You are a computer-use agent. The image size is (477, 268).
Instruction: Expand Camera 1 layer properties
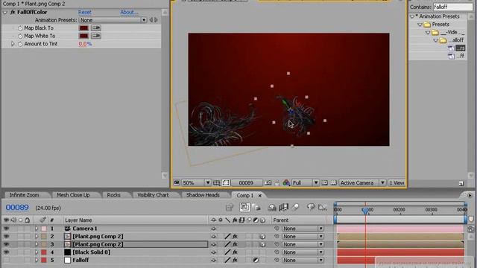(x=37, y=229)
